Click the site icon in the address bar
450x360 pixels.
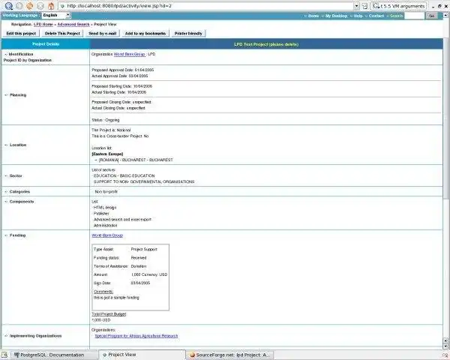pyautogui.click(x=62, y=6)
